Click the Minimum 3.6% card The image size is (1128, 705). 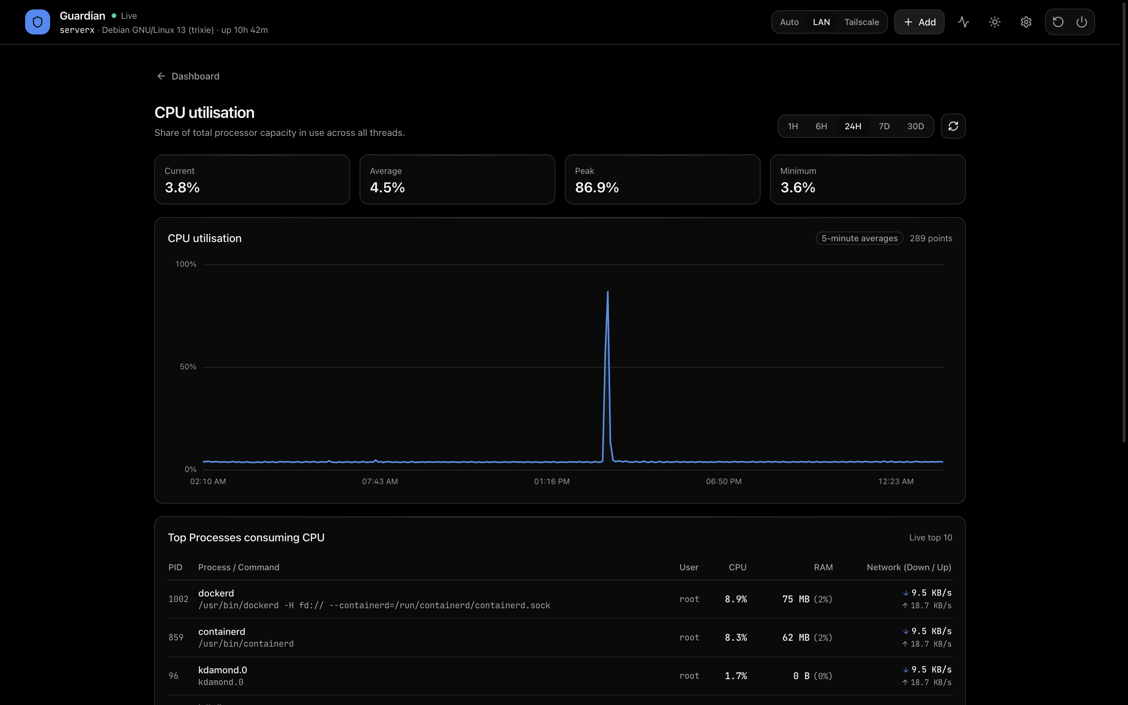[x=868, y=179]
